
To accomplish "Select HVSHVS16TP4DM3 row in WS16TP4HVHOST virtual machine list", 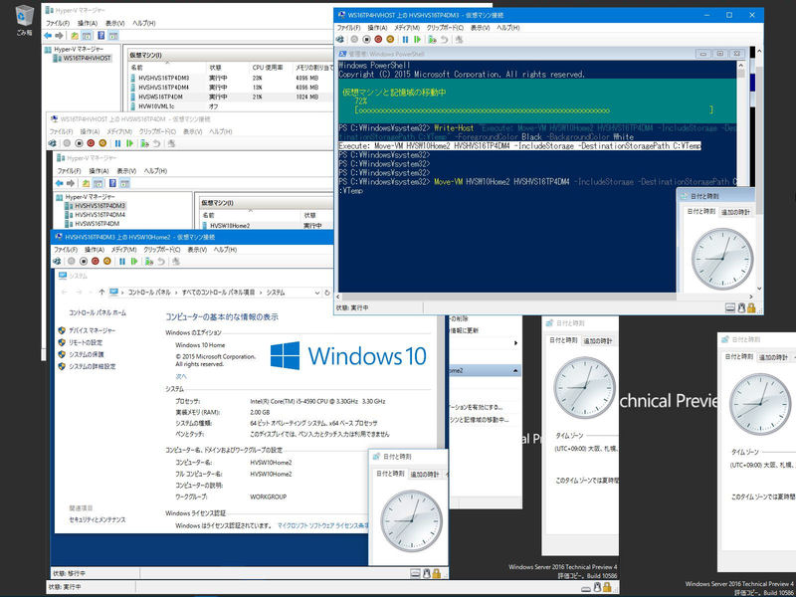I will (x=231, y=79).
